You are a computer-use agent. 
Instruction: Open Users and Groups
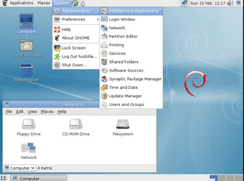tap(131, 105)
